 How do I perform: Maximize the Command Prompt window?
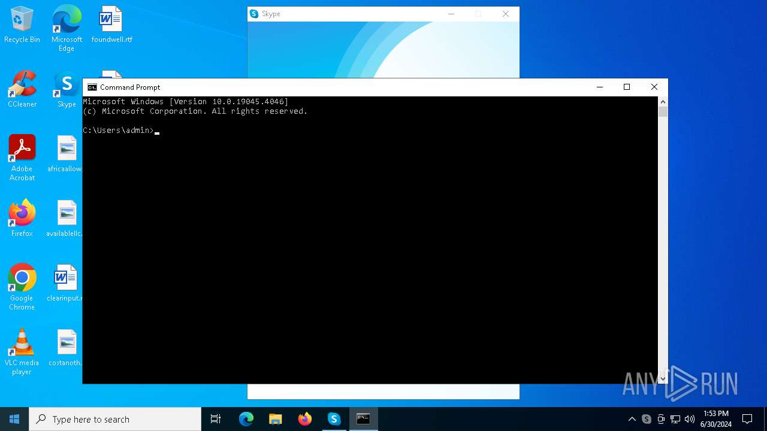627,87
